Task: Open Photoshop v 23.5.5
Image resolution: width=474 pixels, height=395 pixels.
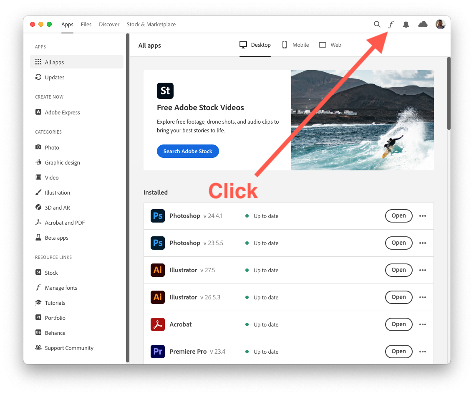Action: [x=399, y=243]
